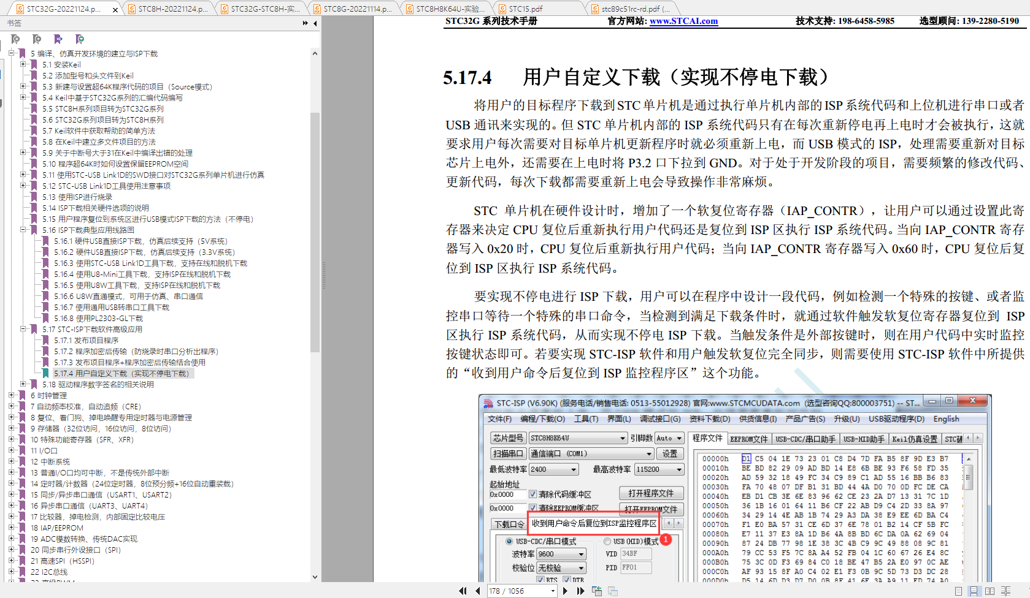The height and width of the screenshot is (598, 1030).
Task: Open bookmark 19 ADC模数转换、传统DAC实现
Action: click(x=84, y=539)
